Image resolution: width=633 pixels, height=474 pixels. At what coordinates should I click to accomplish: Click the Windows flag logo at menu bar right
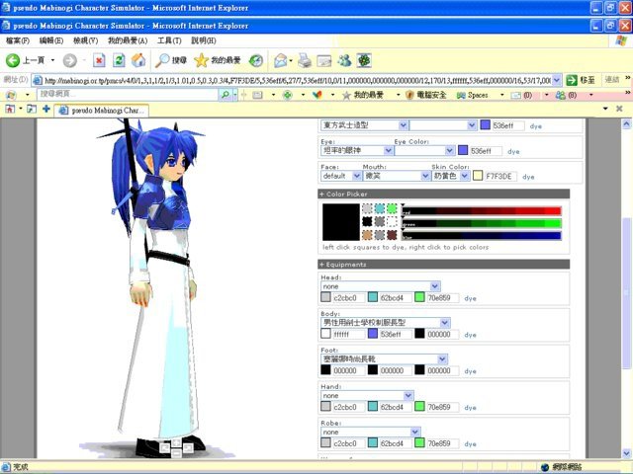[x=621, y=40]
